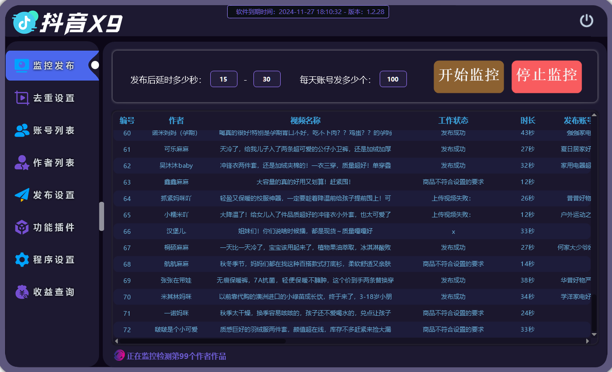This screenshot has width=612, height=372.
Task: Open 功能插件 page
Action: pyautogui.click(x=52, y=227)
